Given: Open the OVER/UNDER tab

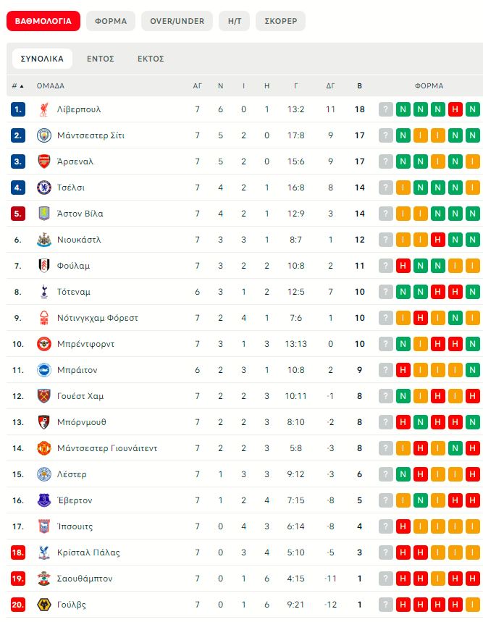Looking at the screenshot, I should pos(177,21).
